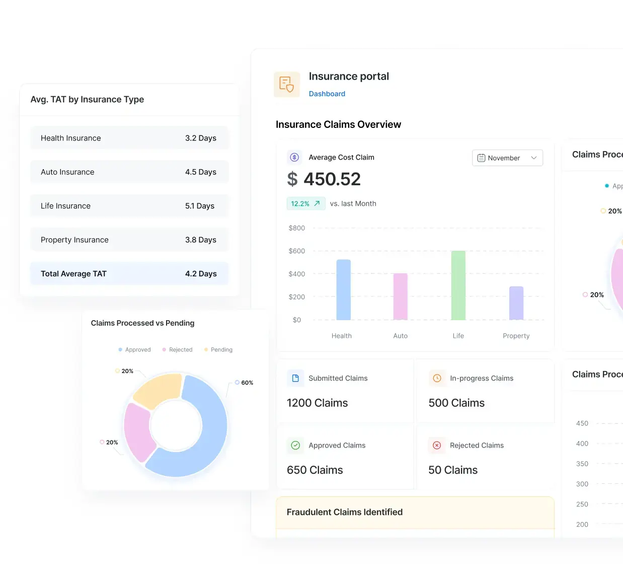Screen dimensions: 623x587
Task: Toggle the Approved legend item in donut chart
Action: 134,349
